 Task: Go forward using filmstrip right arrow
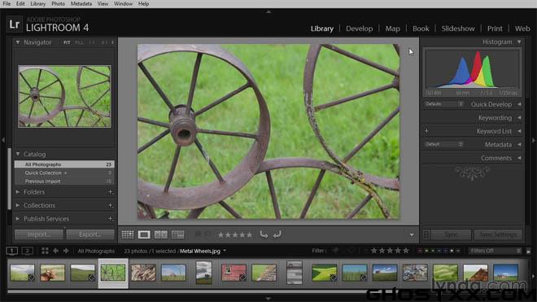66,251
